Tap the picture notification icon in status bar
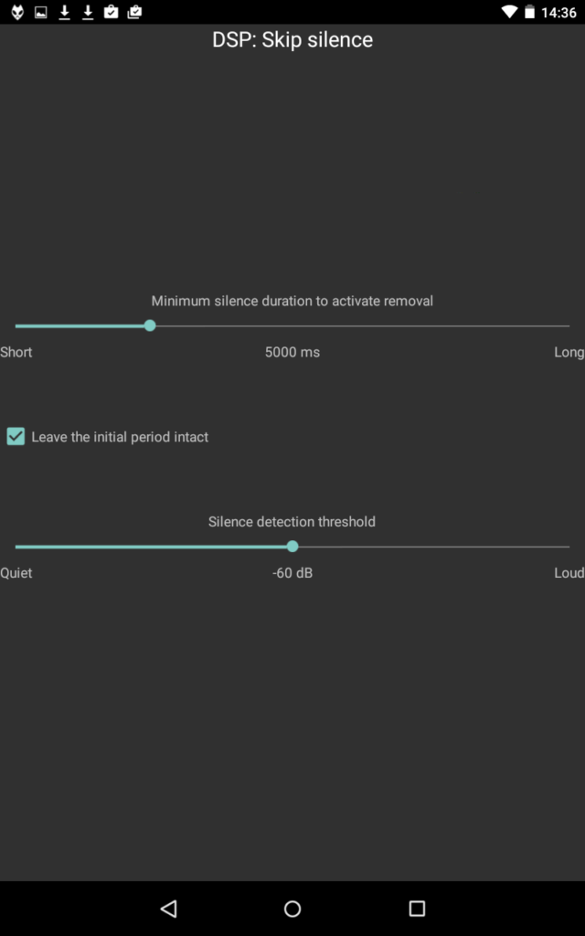 (41, 12)
